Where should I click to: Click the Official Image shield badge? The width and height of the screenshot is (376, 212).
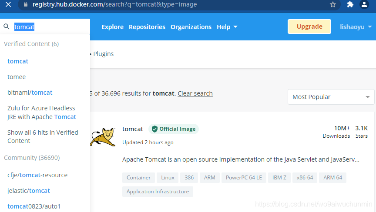point(174,129)
